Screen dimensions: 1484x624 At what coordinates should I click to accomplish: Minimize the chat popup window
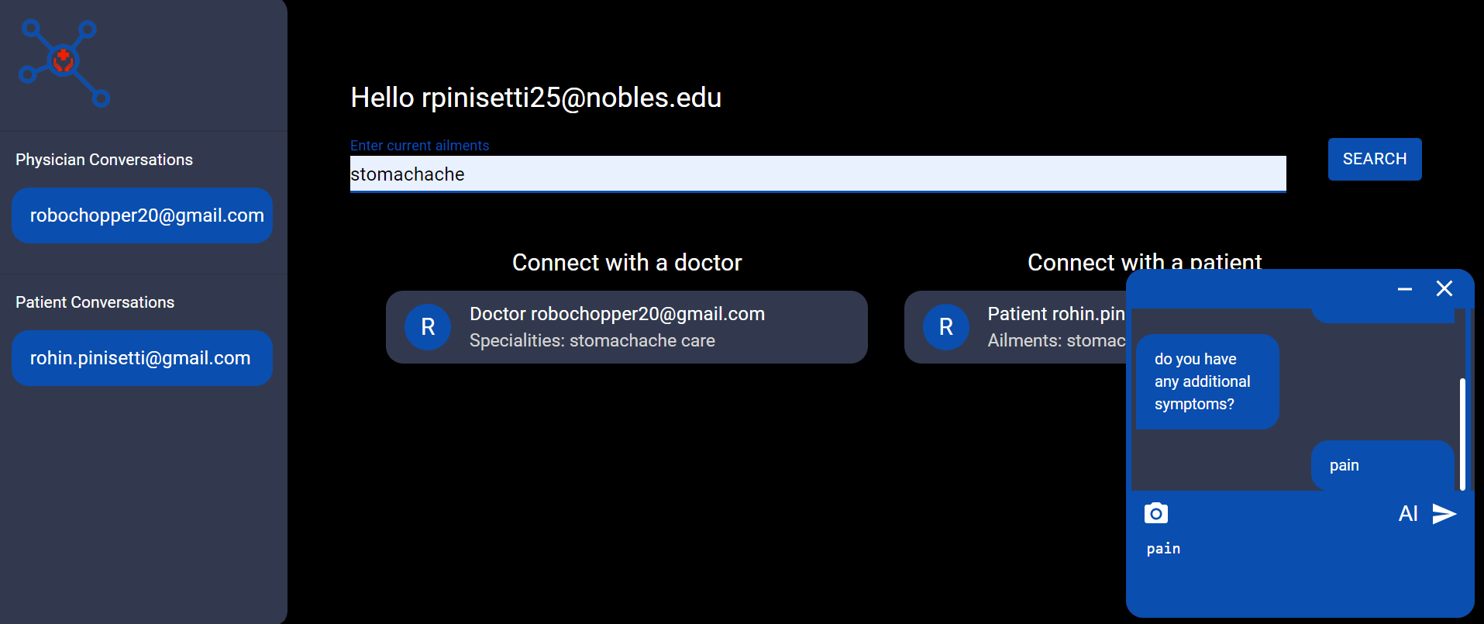1404,289
